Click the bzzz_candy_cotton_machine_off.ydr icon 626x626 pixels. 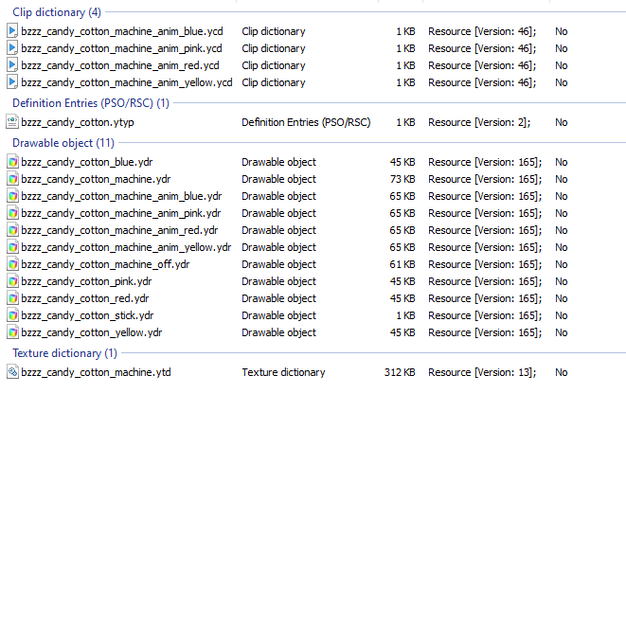click(x=12, y=264)
